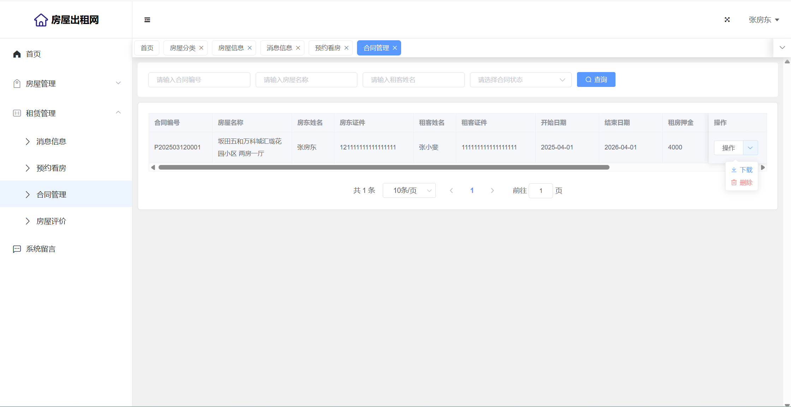Open the 请选择合同状态 dropdown

point(521,80)
